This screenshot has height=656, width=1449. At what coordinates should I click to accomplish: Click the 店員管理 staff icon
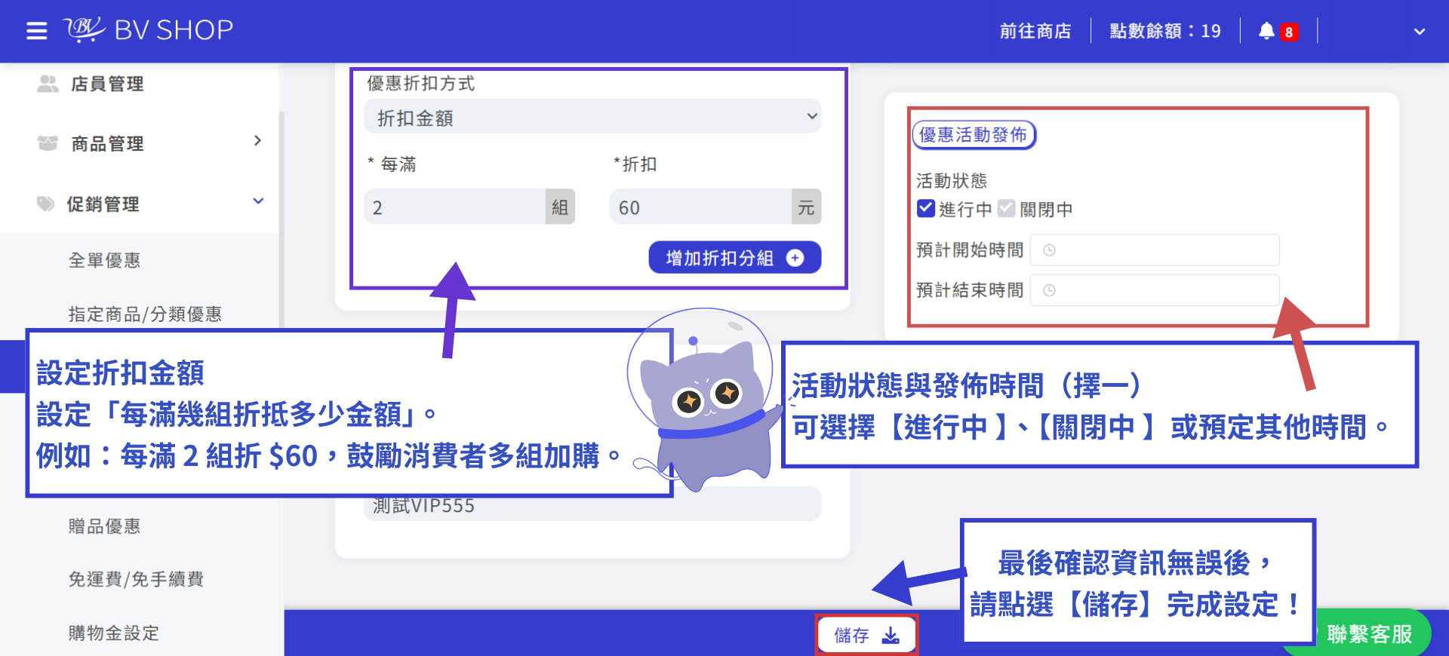tap(48, 84)
